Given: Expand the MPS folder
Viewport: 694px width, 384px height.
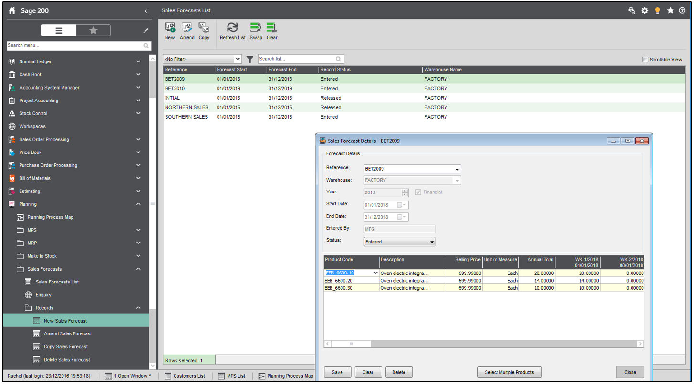Looking at the screenshot, I should (138, 230).
